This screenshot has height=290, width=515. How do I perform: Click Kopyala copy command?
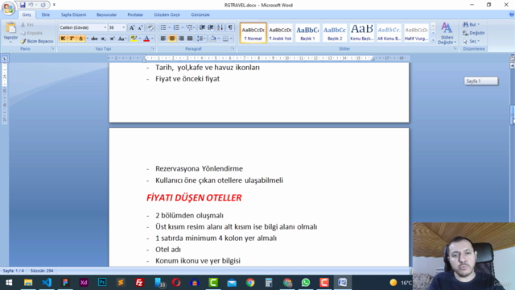[31, 33]
